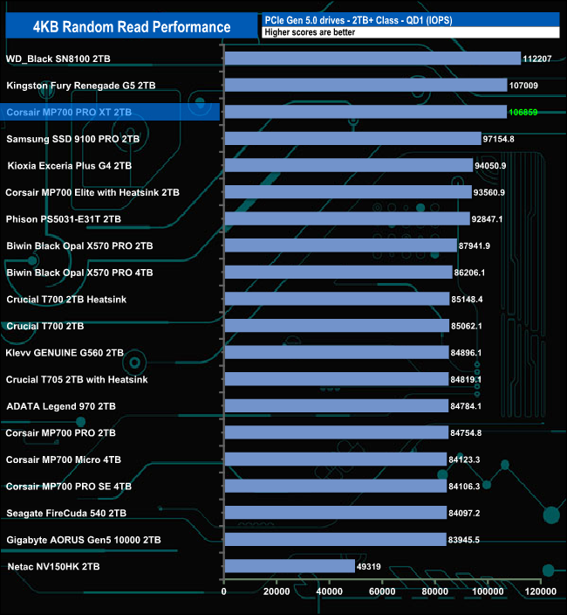Click Corsair MP700 PRO SE 4TB label
This screenshot has width=567, height=615.
coord(69,487)
